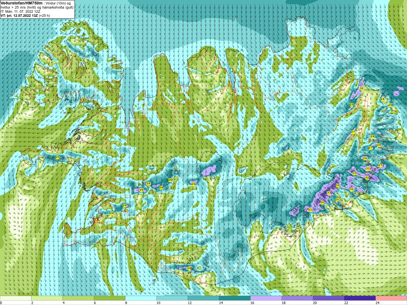This screenshot has height=305, width=407.
Task: Click the '25' gust label on the western peninsula
Action: click(58, 157)
